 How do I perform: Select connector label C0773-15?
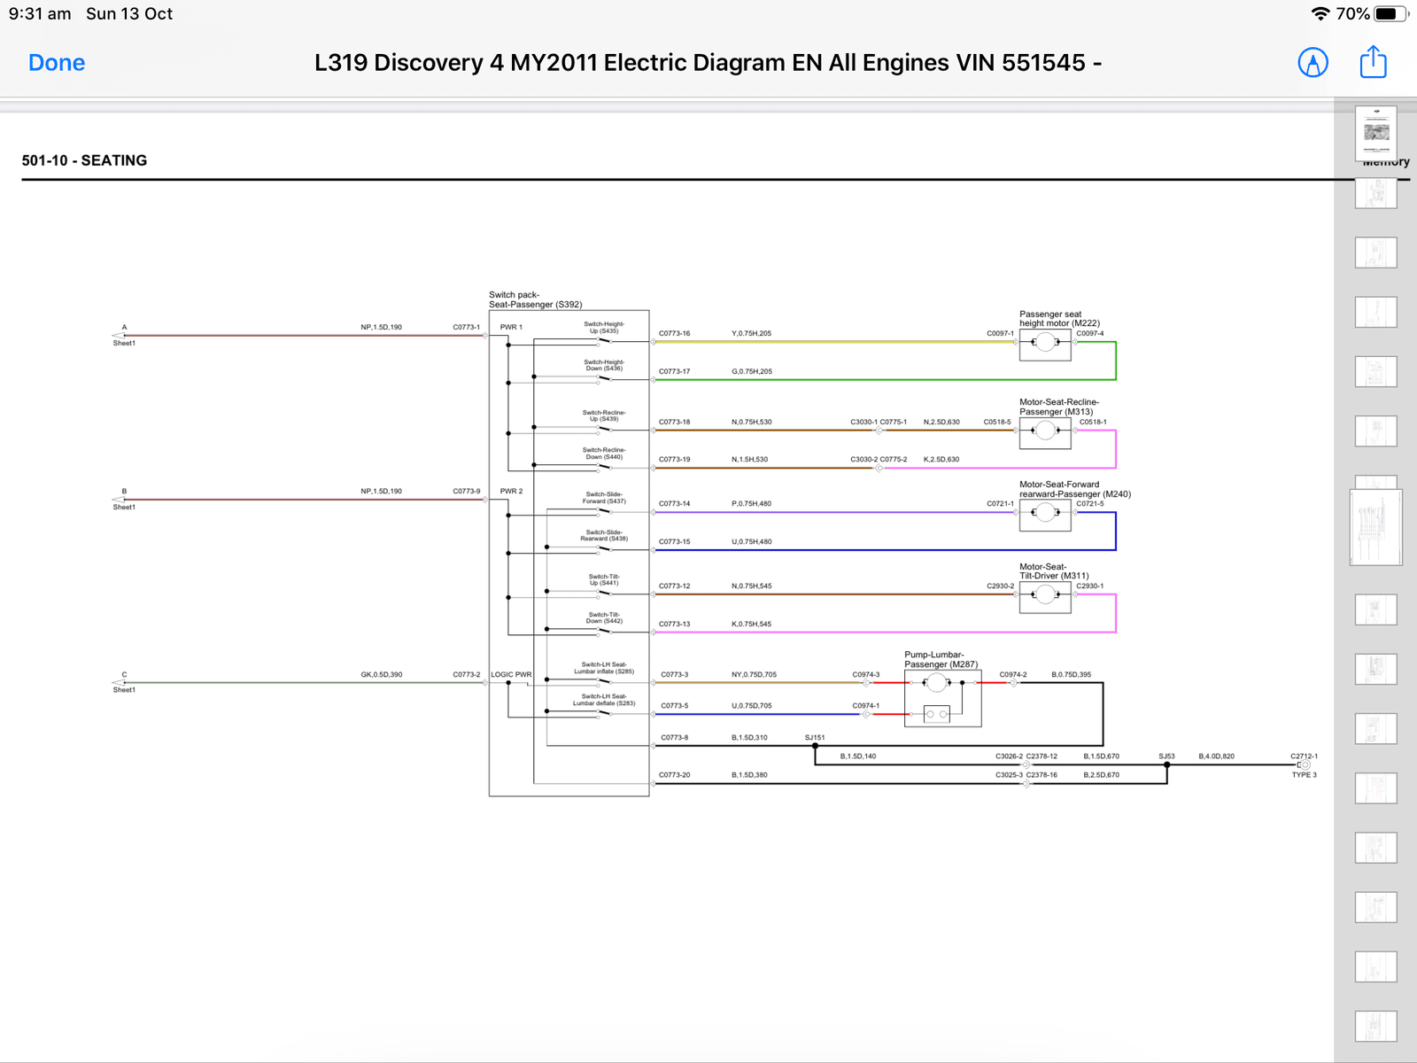click(x=674, y=541)
